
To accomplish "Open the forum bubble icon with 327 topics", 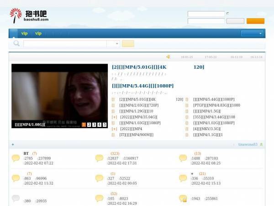I will pos(99,178).
